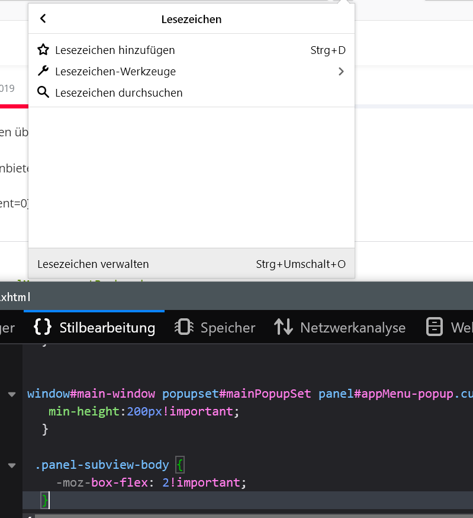Click the Speicher chip icon
Viewport: 473px width, 518px height.
tap(184, 327)
